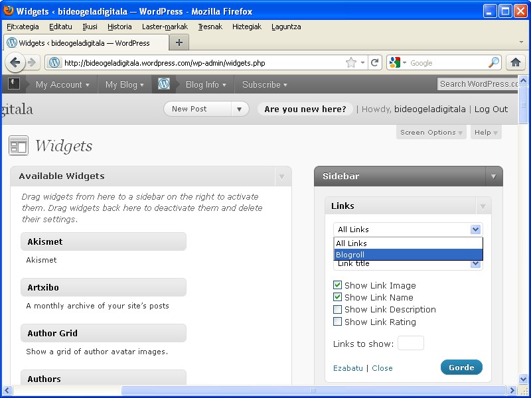Screen dimensions: 531x398
Task: Open the Subscribe menu
Action: point(264,84)
